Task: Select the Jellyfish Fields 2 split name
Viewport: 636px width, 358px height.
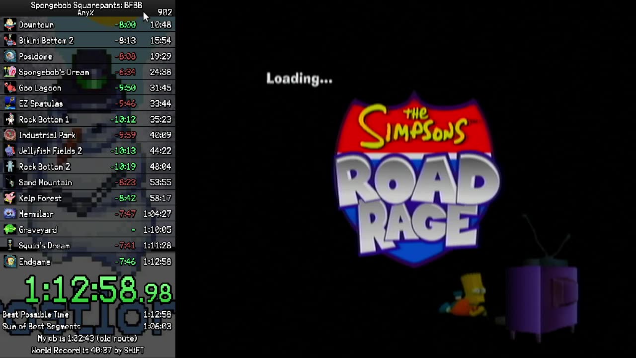Action: [x=50, y=151]
